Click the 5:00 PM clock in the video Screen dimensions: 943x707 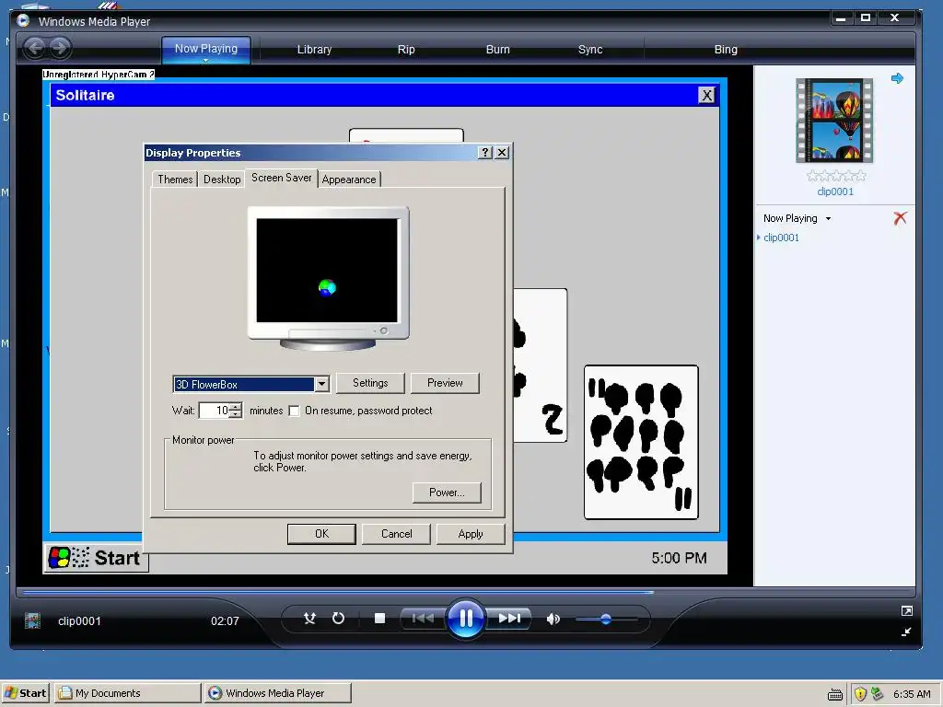click(679, 558)
